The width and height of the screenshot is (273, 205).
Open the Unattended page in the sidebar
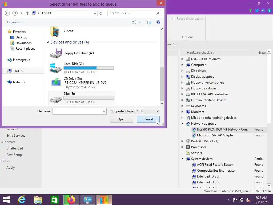[15, 148]
